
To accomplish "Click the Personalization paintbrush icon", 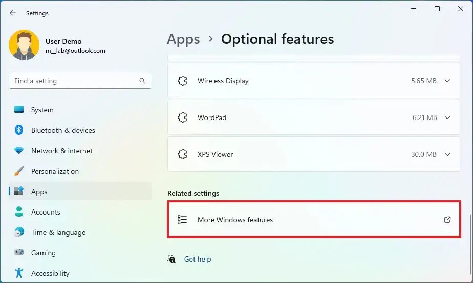I will tap(19, 171).
